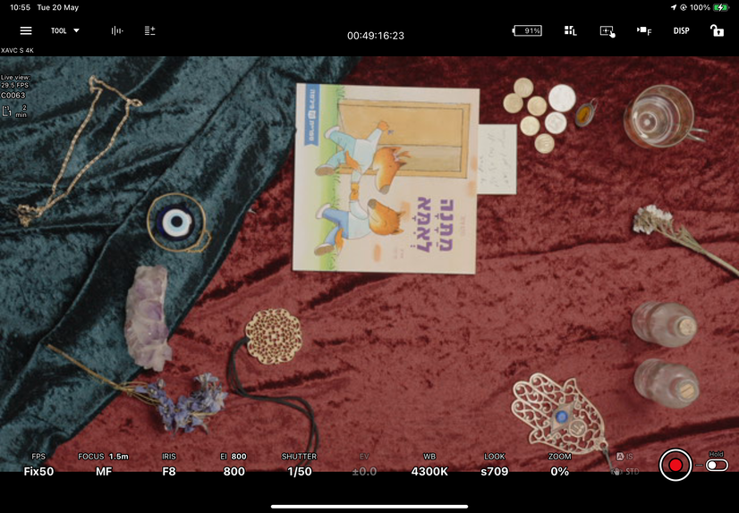This screenshot has height=513, width=739.
Task: Tap the camera battery 91% indicator
Action: [x=527, y=31]
